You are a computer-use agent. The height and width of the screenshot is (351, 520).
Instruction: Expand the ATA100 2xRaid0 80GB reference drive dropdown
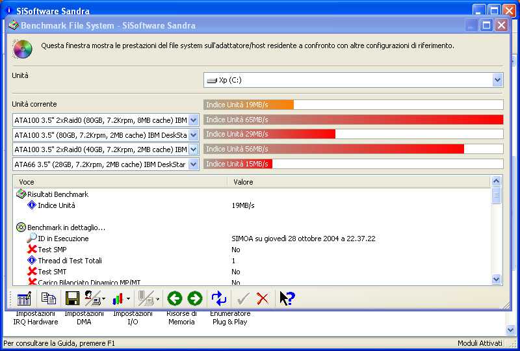[x=194, y=120]
